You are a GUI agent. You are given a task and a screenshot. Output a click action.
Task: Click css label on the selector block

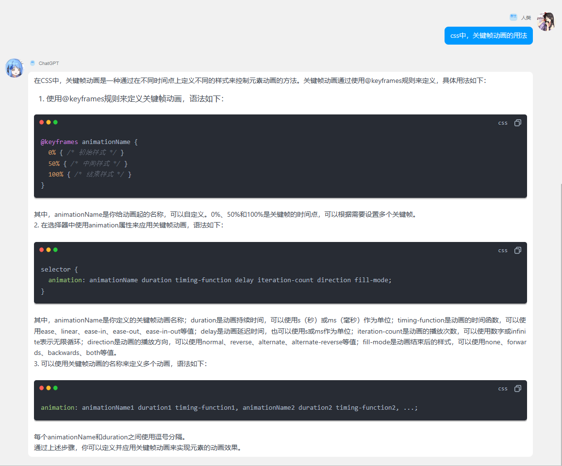pos(503,251)
